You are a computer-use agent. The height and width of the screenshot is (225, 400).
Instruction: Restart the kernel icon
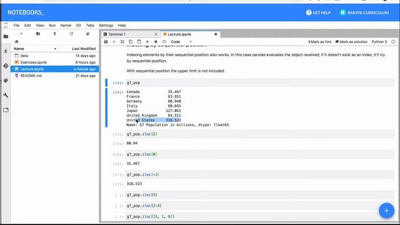coord(164,42)
